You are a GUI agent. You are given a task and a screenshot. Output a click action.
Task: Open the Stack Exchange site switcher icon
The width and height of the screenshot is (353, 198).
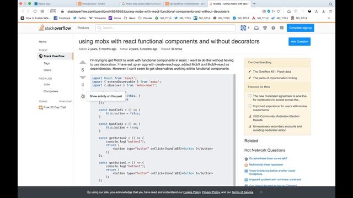[x=281, y=28]
